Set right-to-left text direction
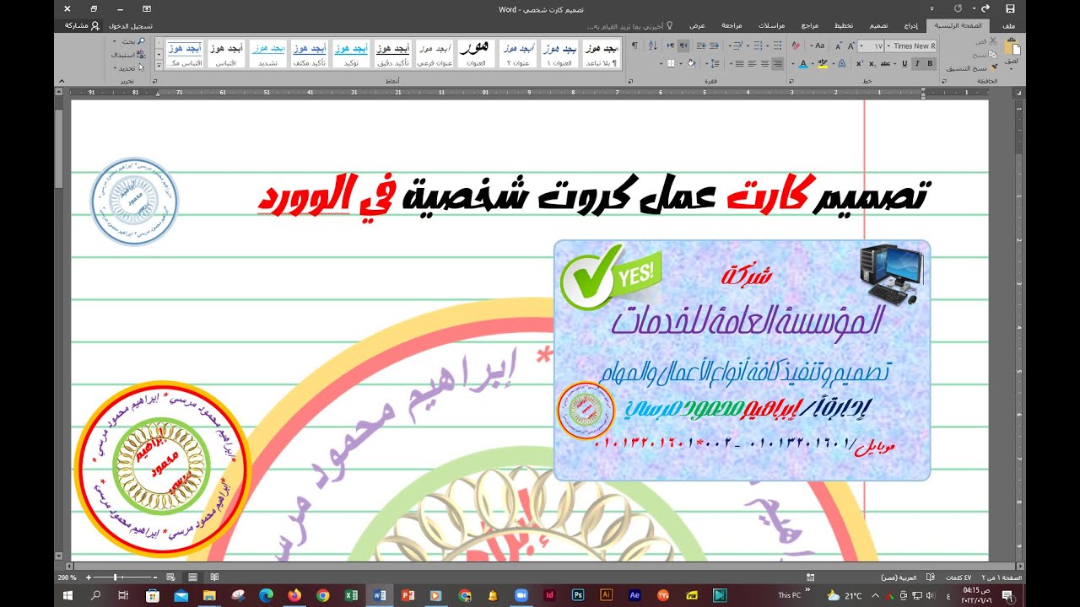 pos(683,46)
